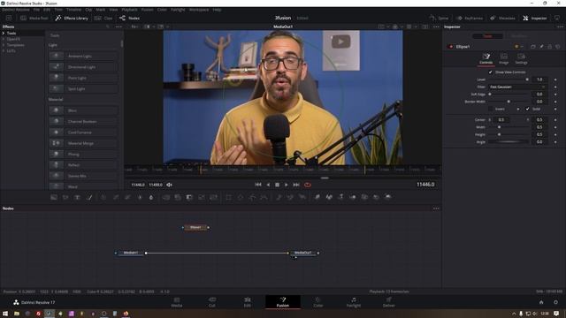Open the Windows Start menu
This screenshot has width=566, height=318.
(x=5, y=314)
